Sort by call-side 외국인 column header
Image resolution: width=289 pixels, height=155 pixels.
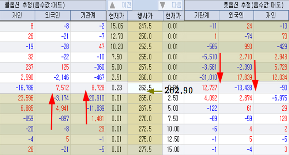click(52, 16)
